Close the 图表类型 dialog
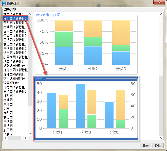 pos(159,2)
